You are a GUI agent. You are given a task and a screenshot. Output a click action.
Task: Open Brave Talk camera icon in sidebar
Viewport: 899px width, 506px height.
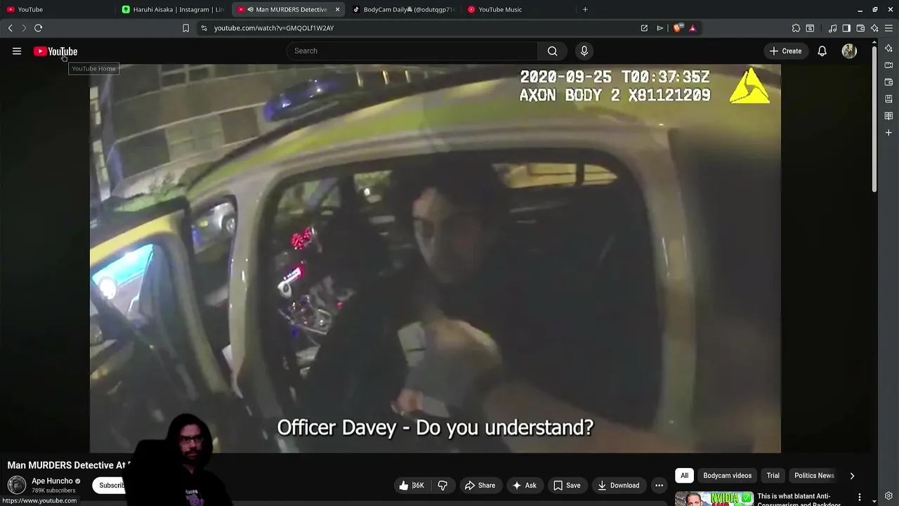pyautogui.click(x=888, y=65)
